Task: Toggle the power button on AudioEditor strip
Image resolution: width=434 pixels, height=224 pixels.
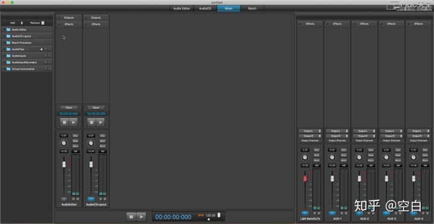Action: [64, 199]
